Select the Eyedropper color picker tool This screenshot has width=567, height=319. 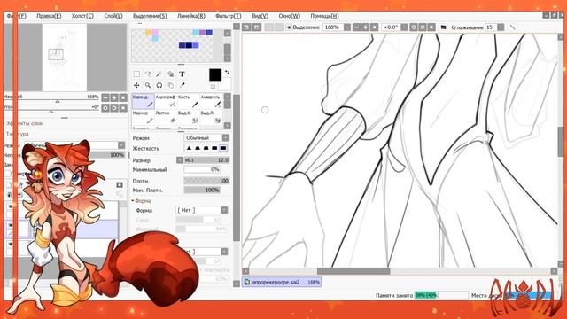coord(182,85)
